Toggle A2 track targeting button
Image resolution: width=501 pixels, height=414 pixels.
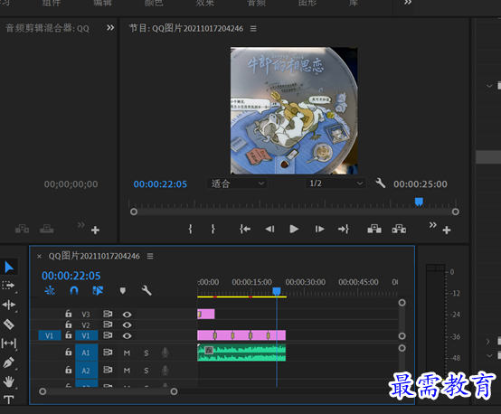tap(86, 371)
